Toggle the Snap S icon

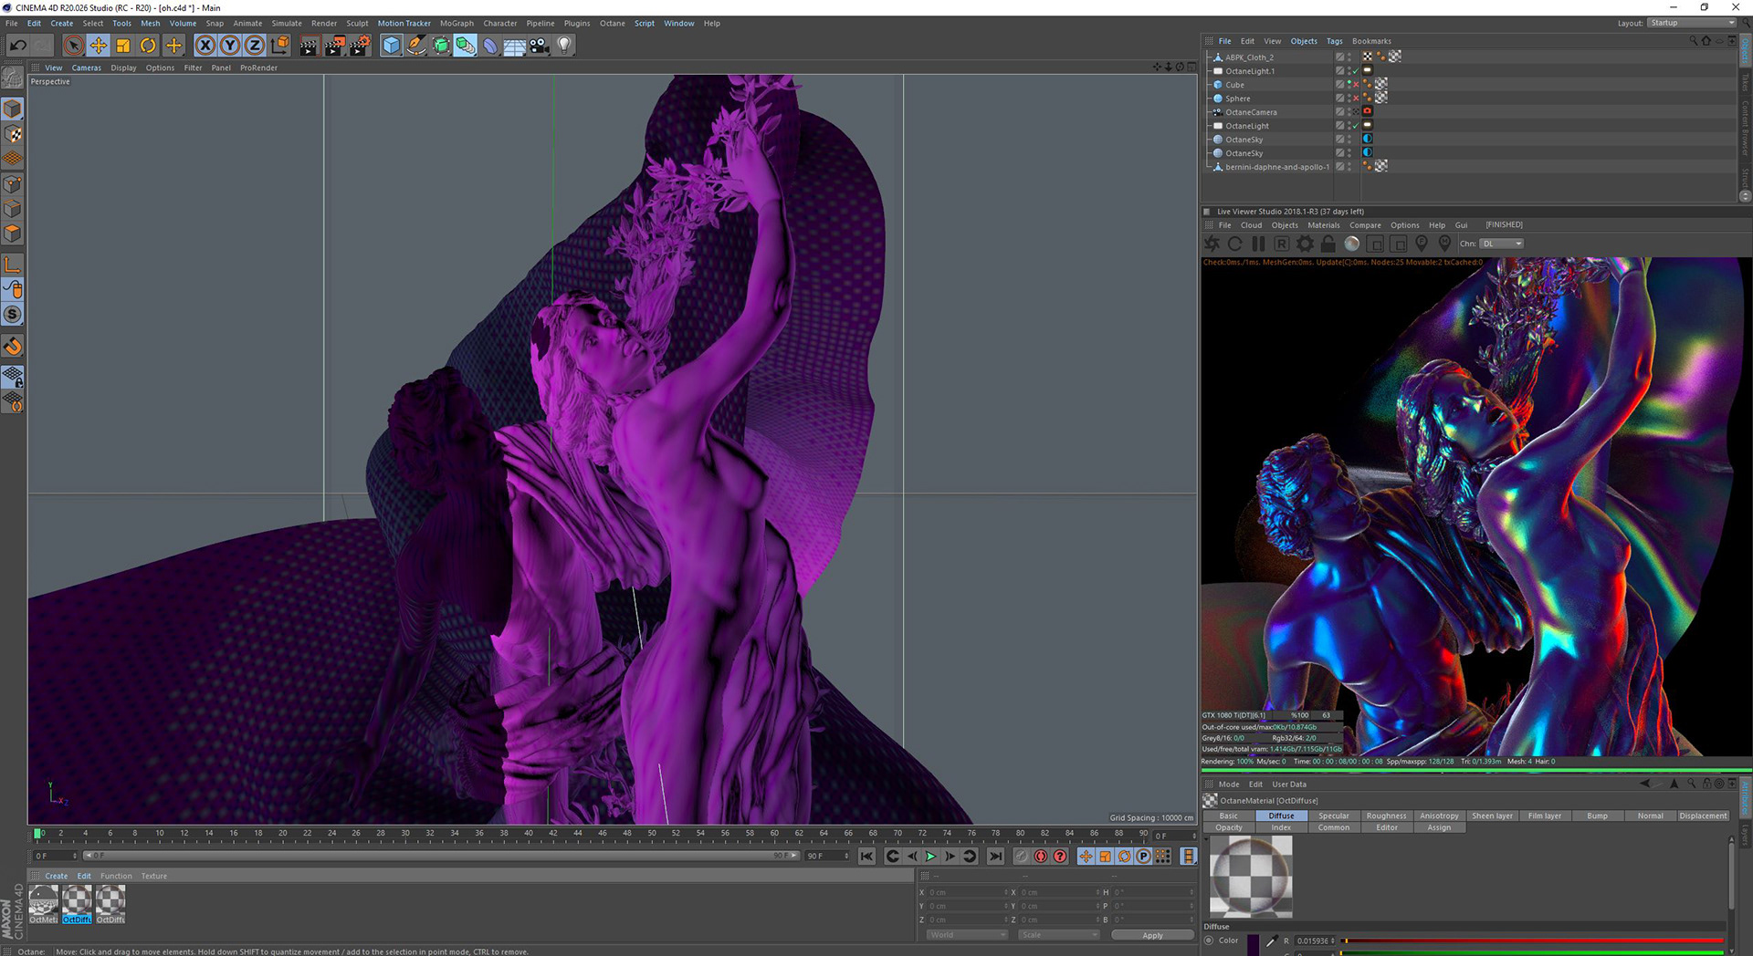tap(13, 315)
